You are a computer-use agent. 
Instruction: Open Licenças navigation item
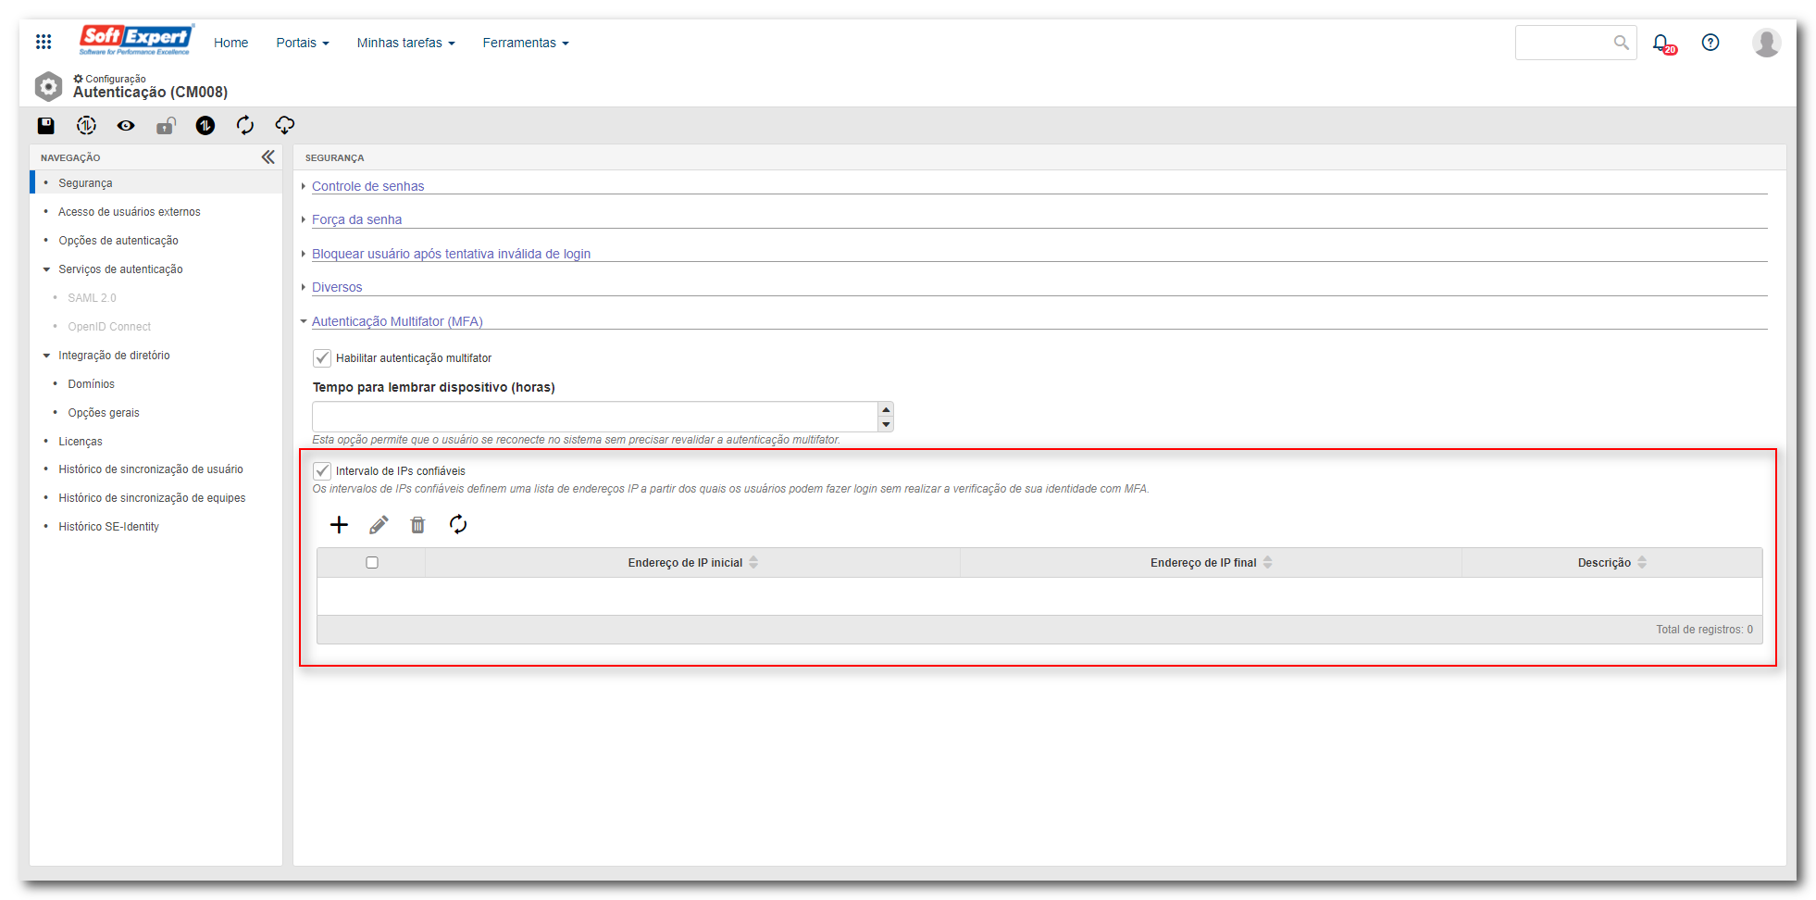[x=81, y=442]
